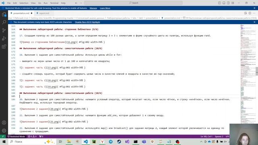The width and height of the screenshot is (258, 145).
Task: Toggle the Secondary Side Bar
Action: pyautogui.click(x=229, y=3)
